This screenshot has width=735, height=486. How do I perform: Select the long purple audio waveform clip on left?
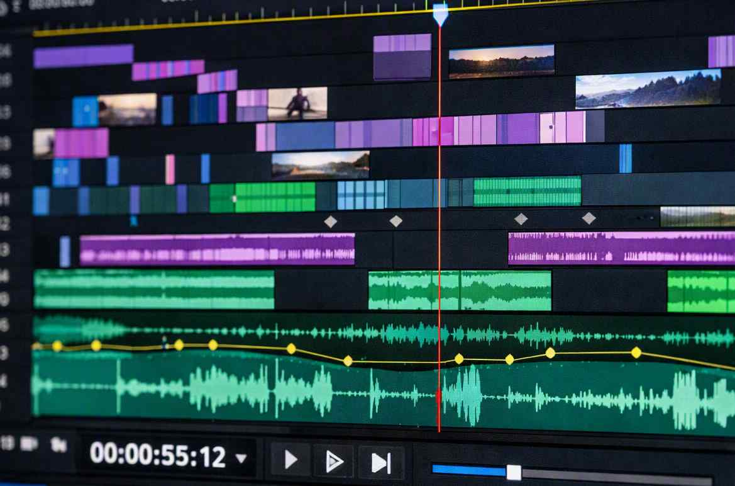217,249
